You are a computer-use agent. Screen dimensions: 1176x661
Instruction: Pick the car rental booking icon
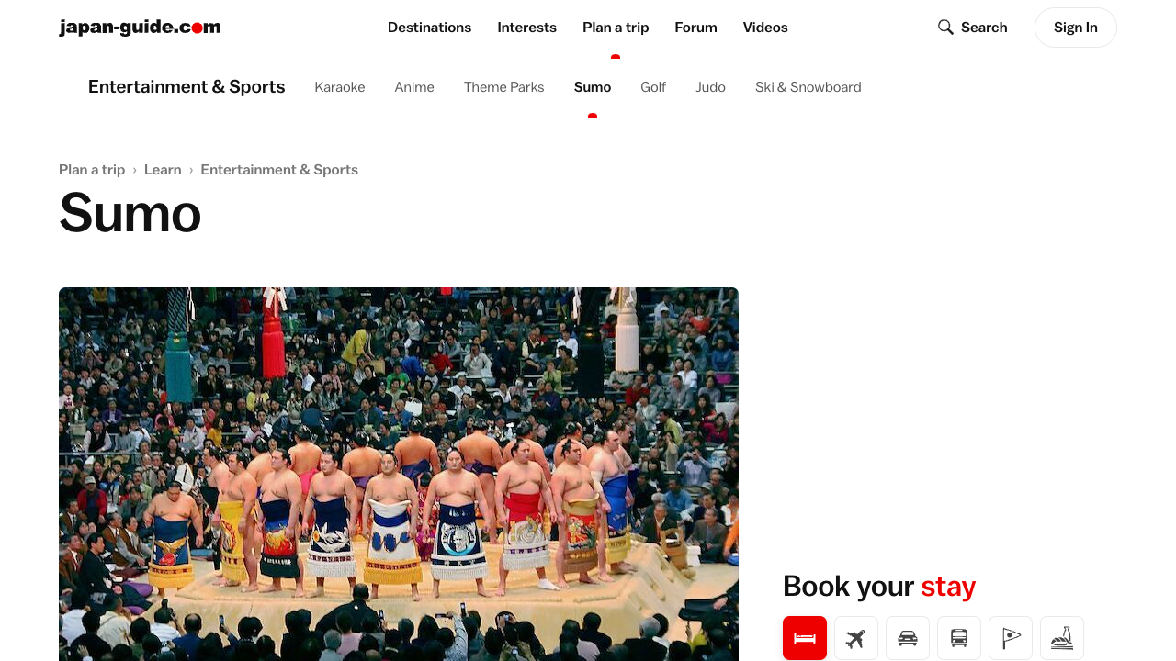908,638
